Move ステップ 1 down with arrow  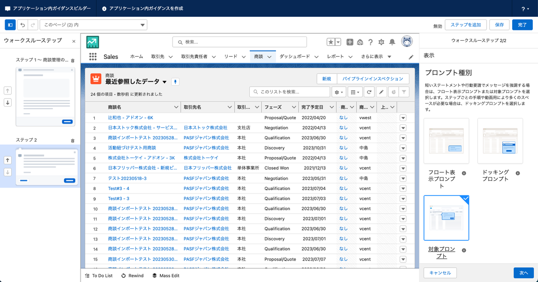[x=7, y=102]
